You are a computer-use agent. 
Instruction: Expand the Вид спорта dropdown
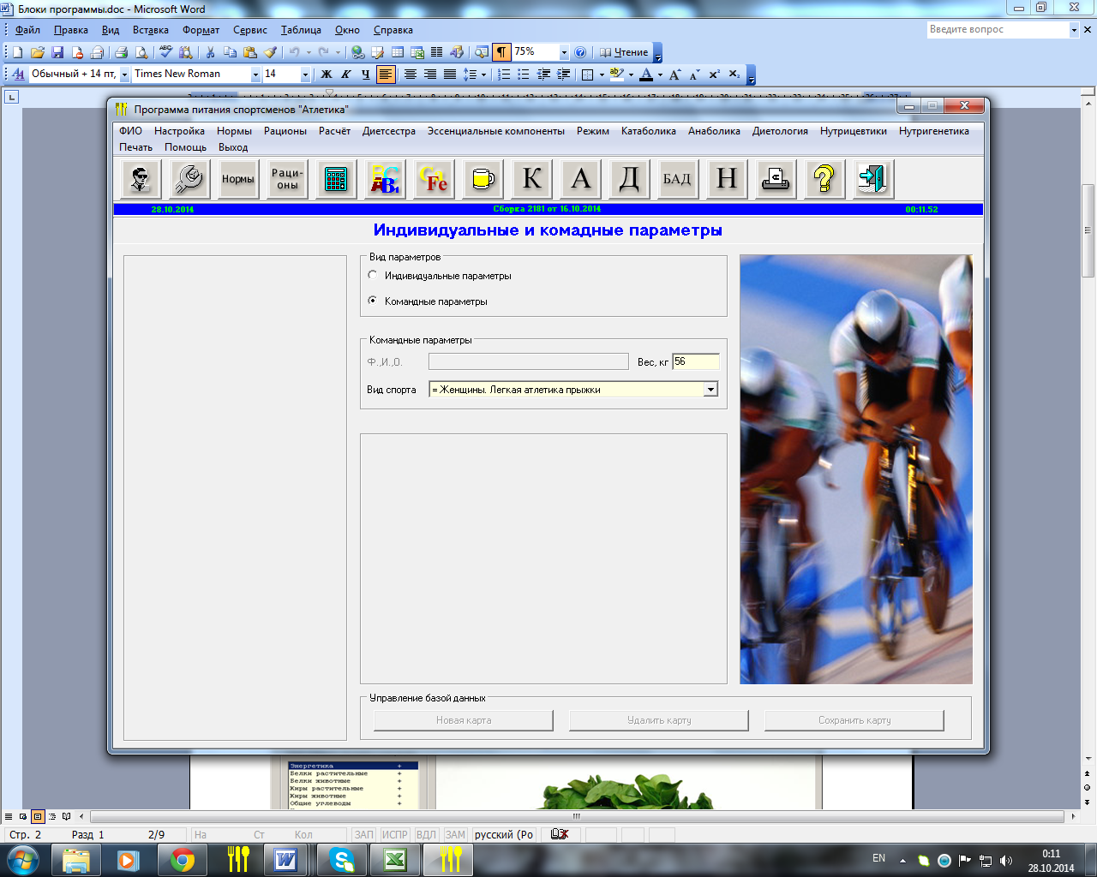[x=710, y=390]
